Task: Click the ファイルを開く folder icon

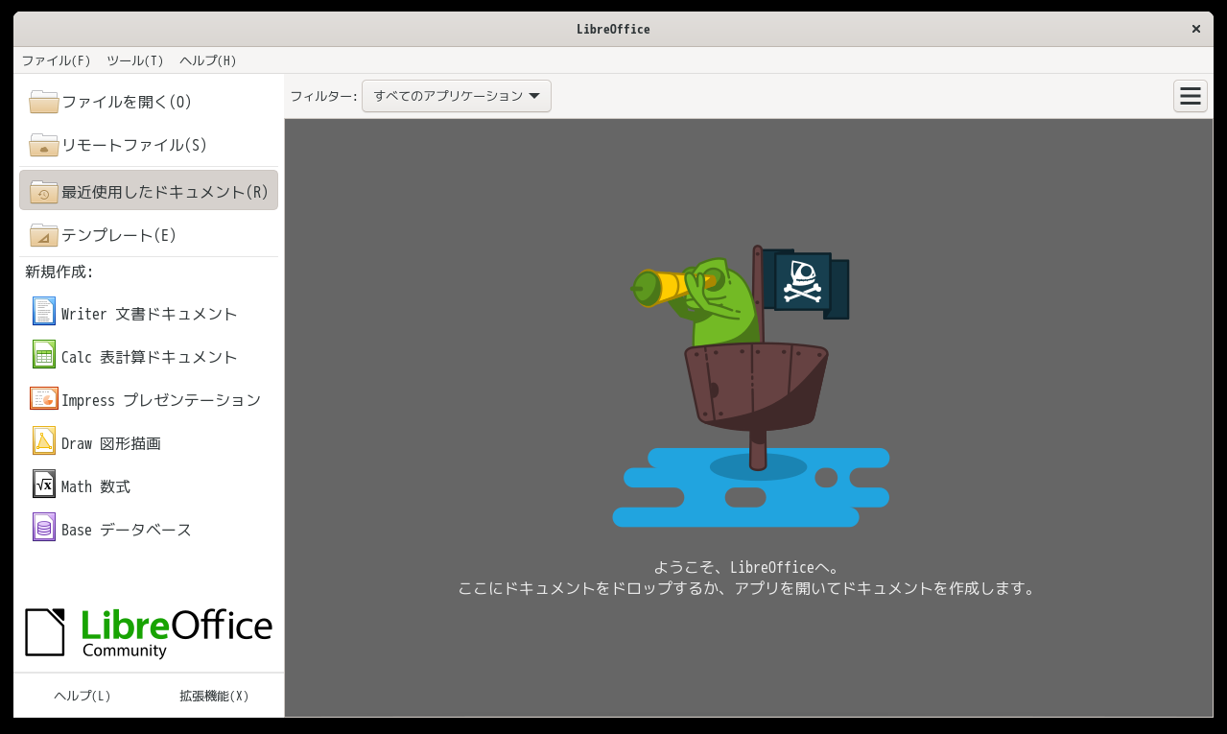Action: 44,102
